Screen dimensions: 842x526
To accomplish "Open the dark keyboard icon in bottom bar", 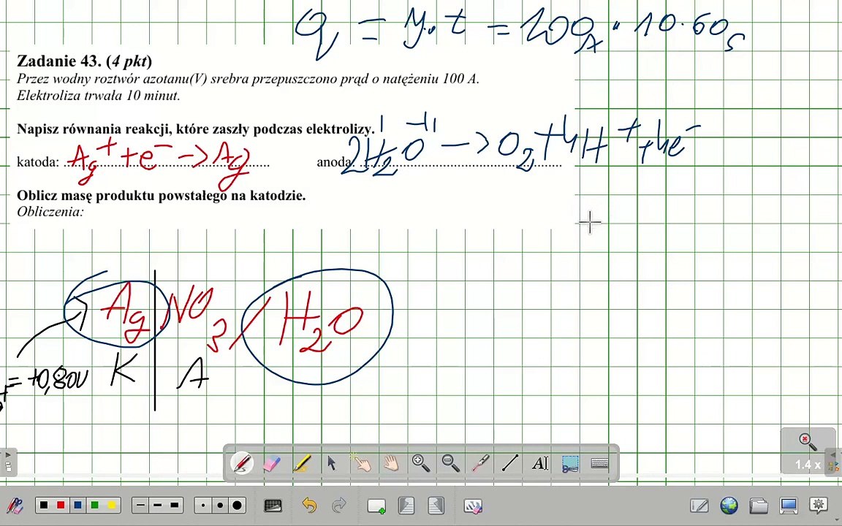I will (273, 506).
